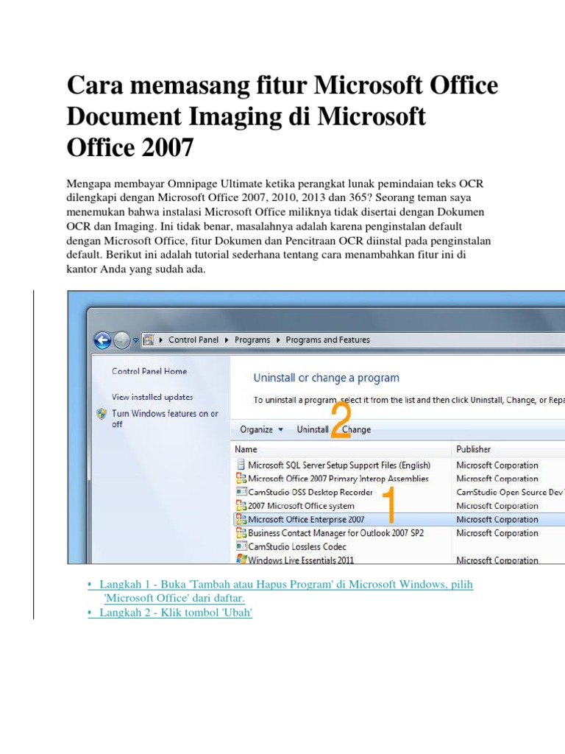This screenshot has height=754, width=565.
Task: Expand arrow after Programs breadcrumb
Action: coord(277,340)
